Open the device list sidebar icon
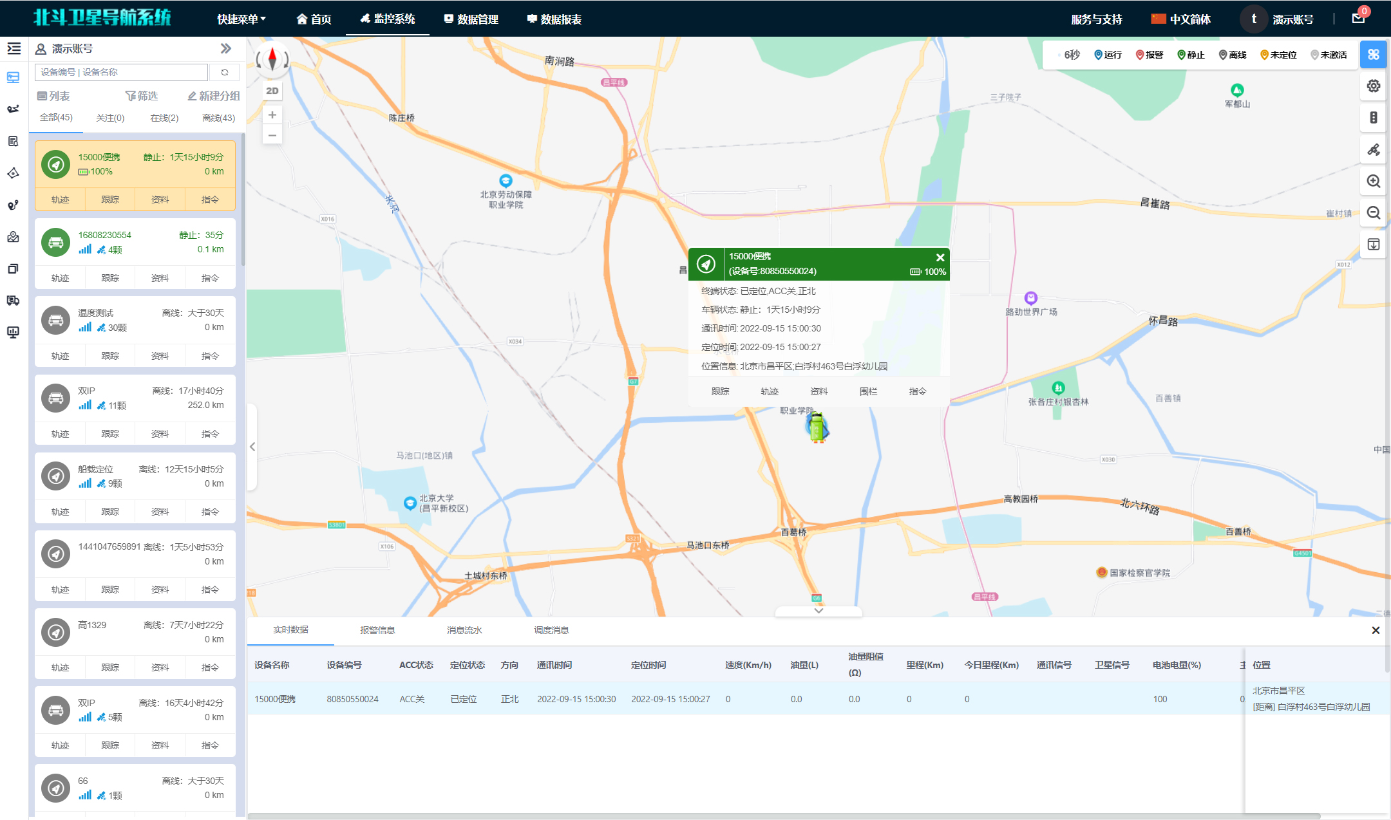This screenshot has height=820, width=1391. tap(14, 78)
